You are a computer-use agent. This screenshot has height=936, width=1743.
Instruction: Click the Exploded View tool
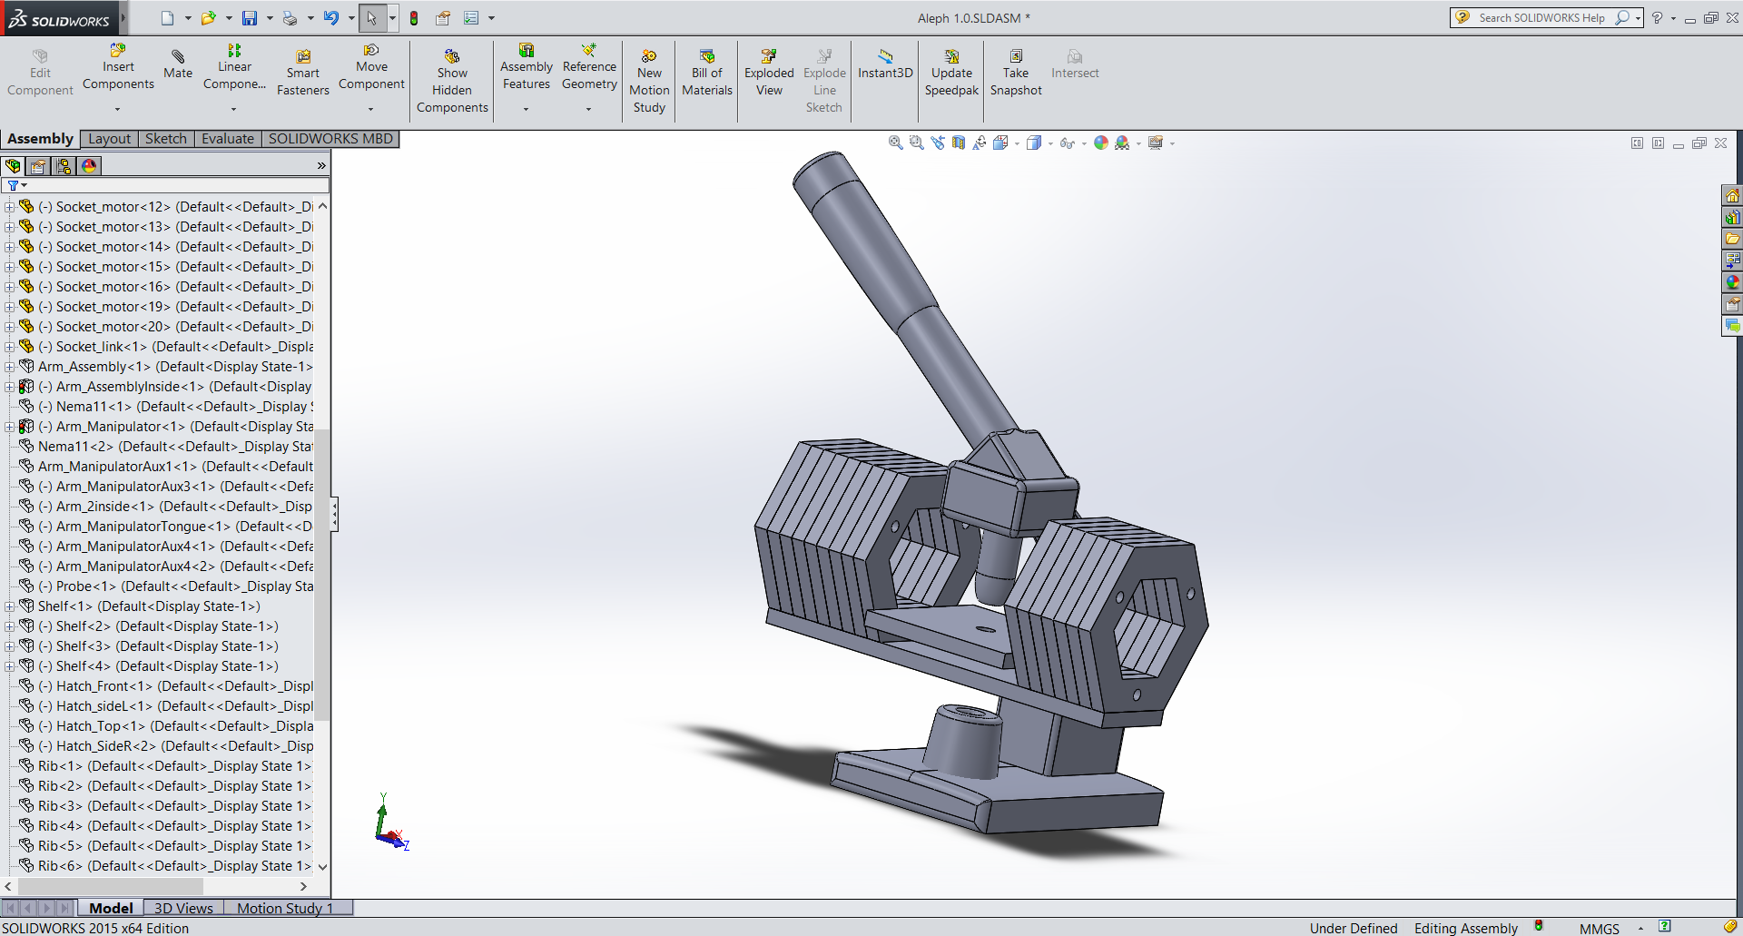click(x=769, y=73)
